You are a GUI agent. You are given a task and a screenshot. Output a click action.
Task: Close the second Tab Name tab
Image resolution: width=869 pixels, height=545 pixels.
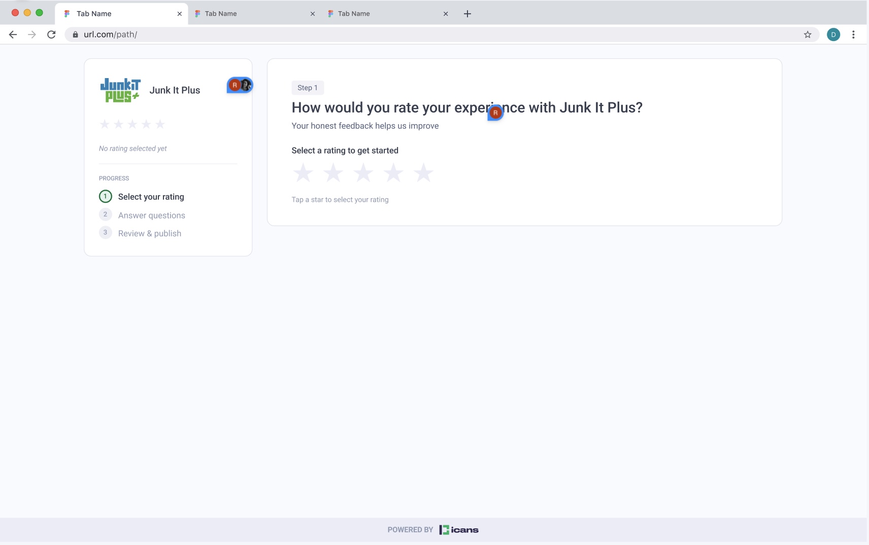[x=313, y=14]
